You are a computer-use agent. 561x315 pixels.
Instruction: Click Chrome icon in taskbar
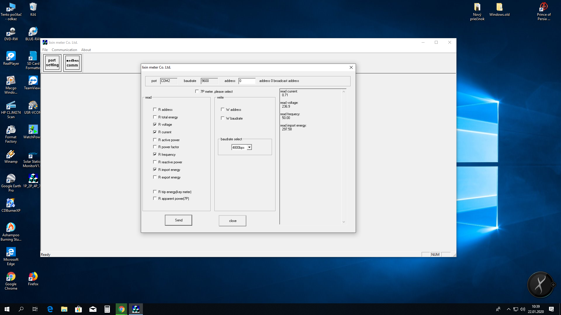tap(122, 309)
